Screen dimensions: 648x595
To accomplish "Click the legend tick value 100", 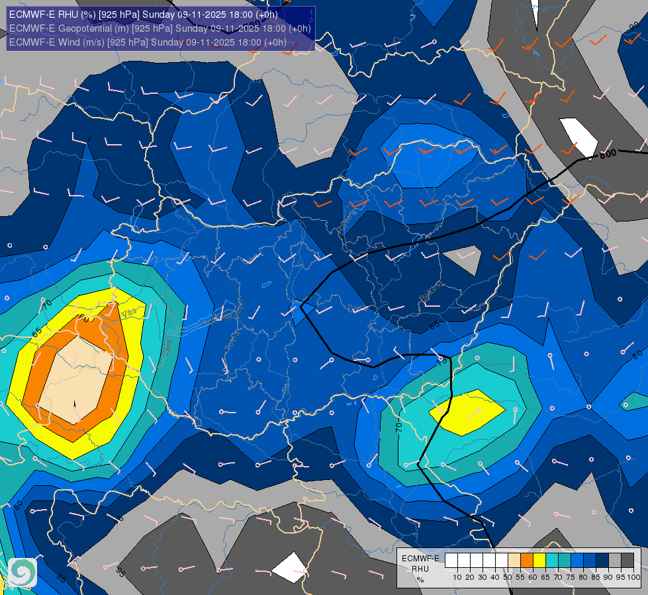I will click(x=633, y=577).
